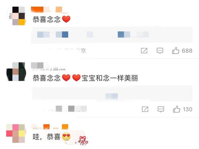
Task: Click the repost icon beside 688 likes
Action: (144, 51)
